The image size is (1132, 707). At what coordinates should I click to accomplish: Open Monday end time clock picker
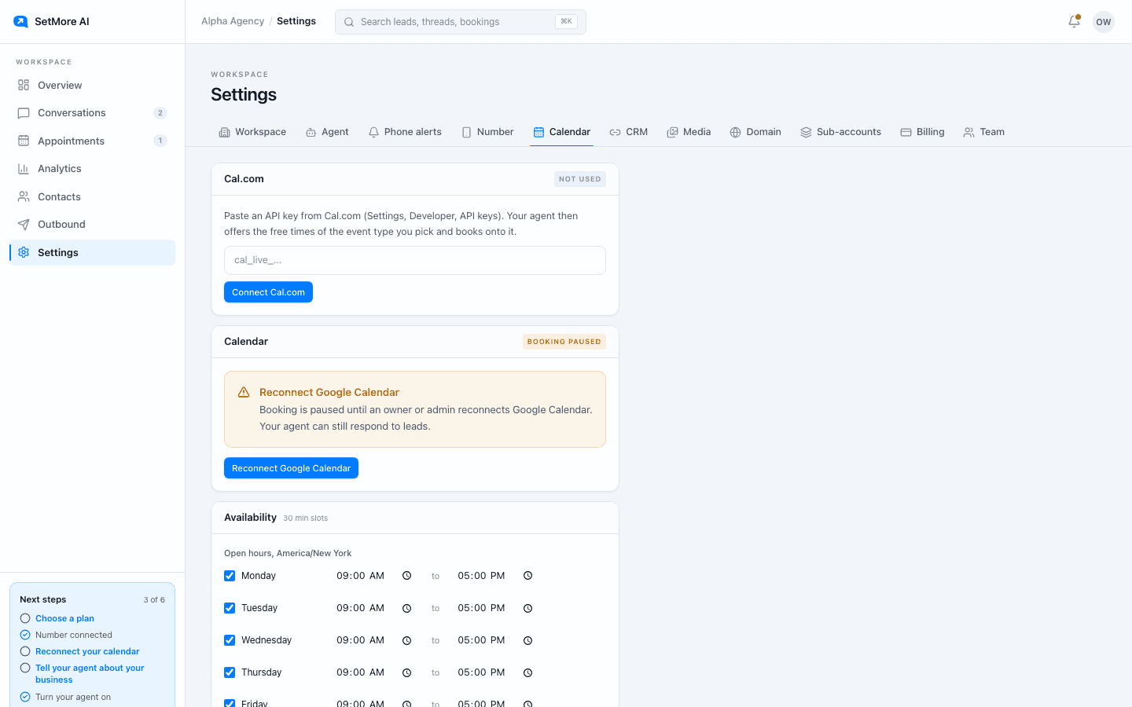tap(528, 576)
